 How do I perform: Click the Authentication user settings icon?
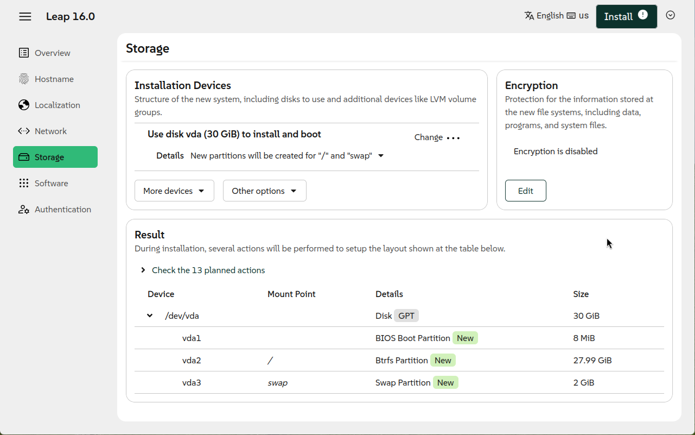[x=24, y=209]
